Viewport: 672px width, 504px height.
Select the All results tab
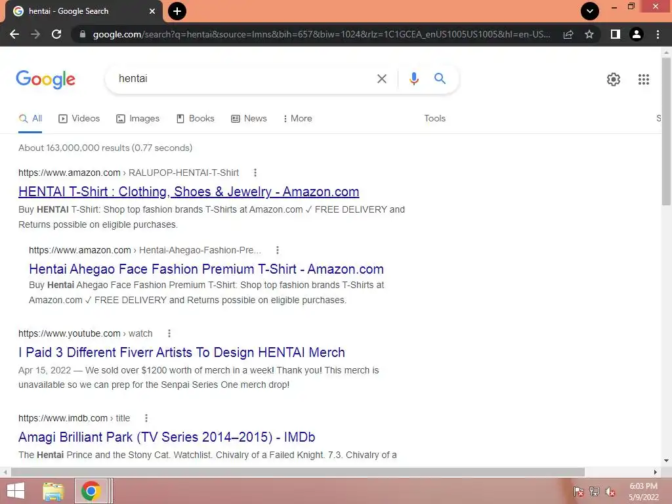30,119
